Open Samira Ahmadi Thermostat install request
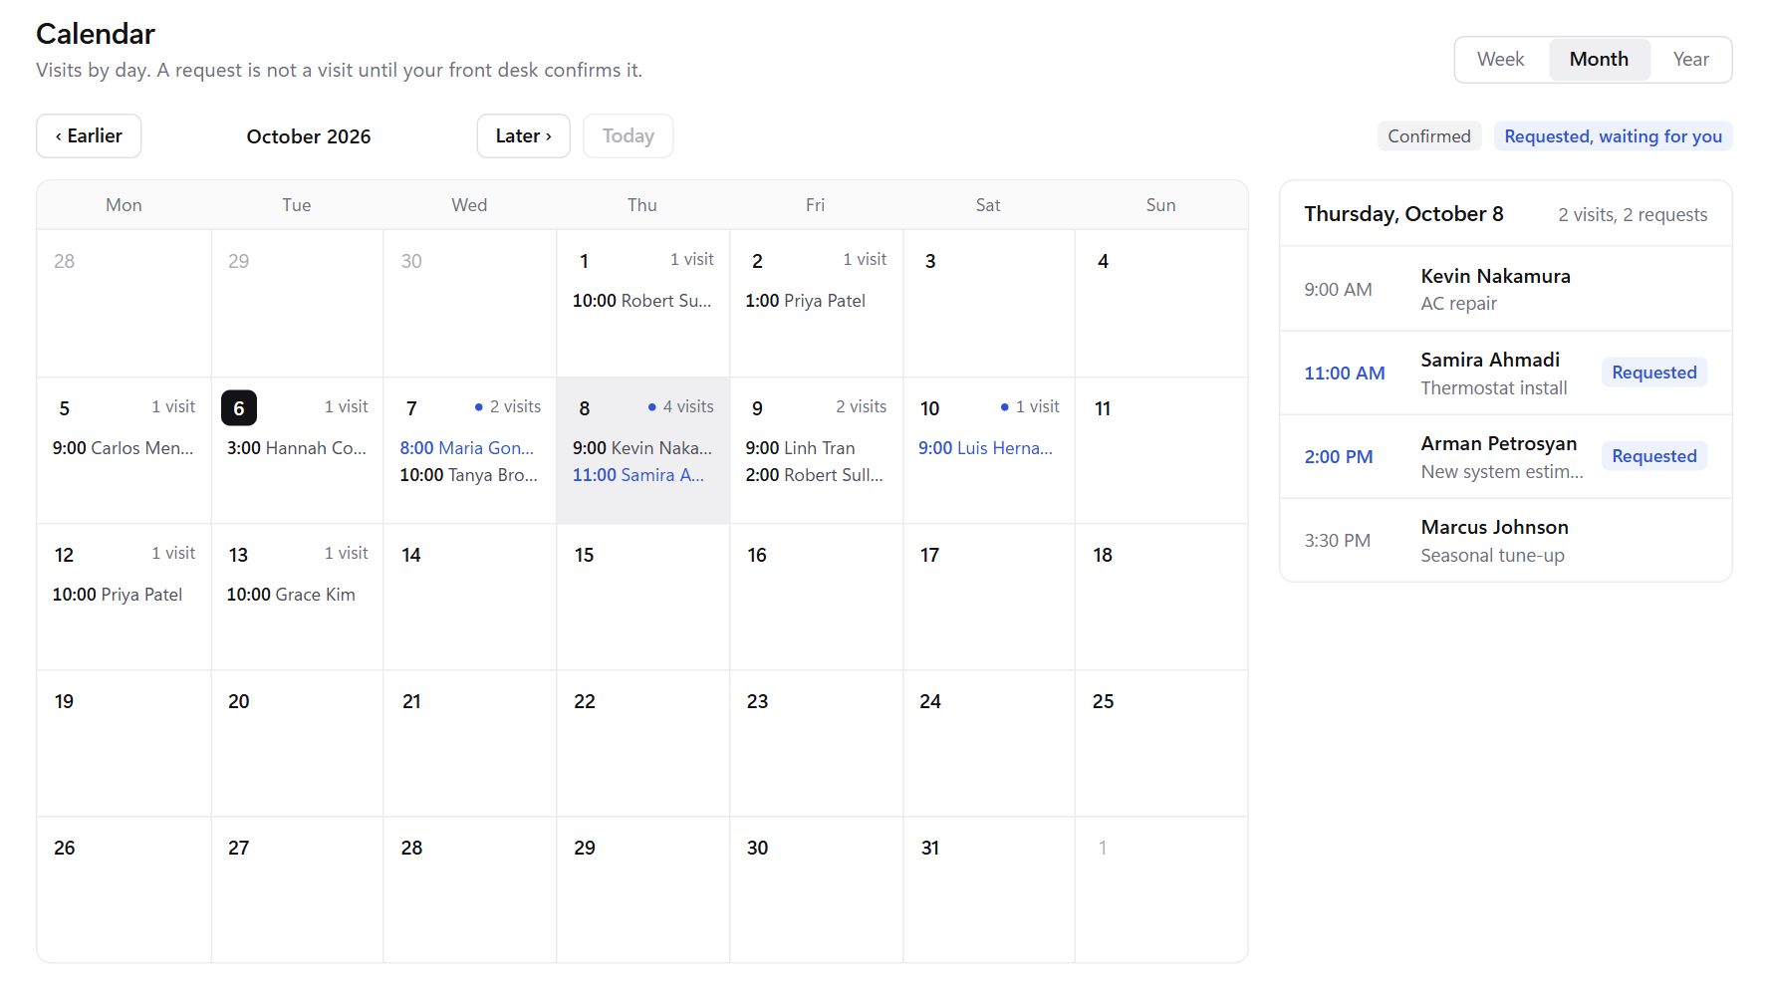This screenshot has width=1769, height=995. click(x=1505, y=373)
